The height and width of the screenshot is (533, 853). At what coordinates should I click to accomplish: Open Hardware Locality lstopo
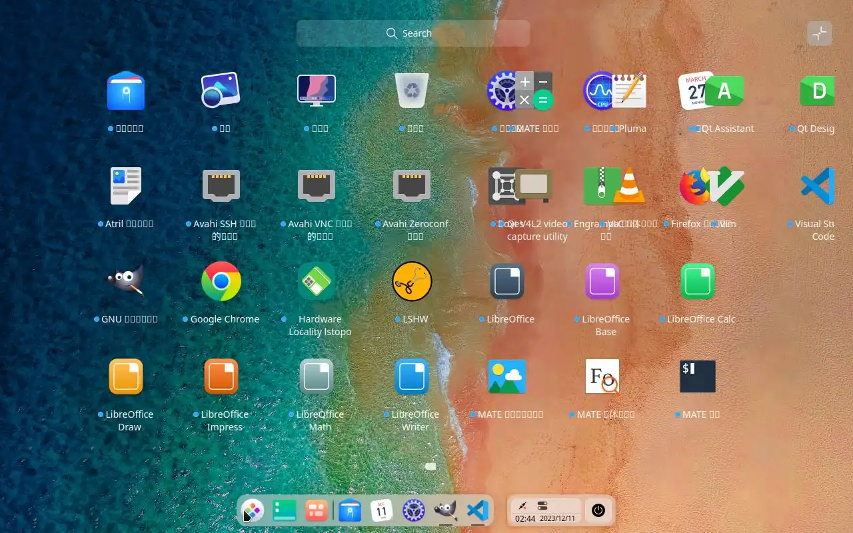[317, 281]
